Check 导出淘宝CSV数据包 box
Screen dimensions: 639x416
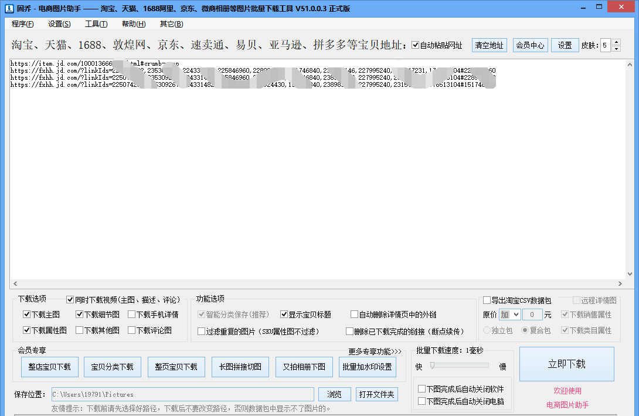coord(487,300)
